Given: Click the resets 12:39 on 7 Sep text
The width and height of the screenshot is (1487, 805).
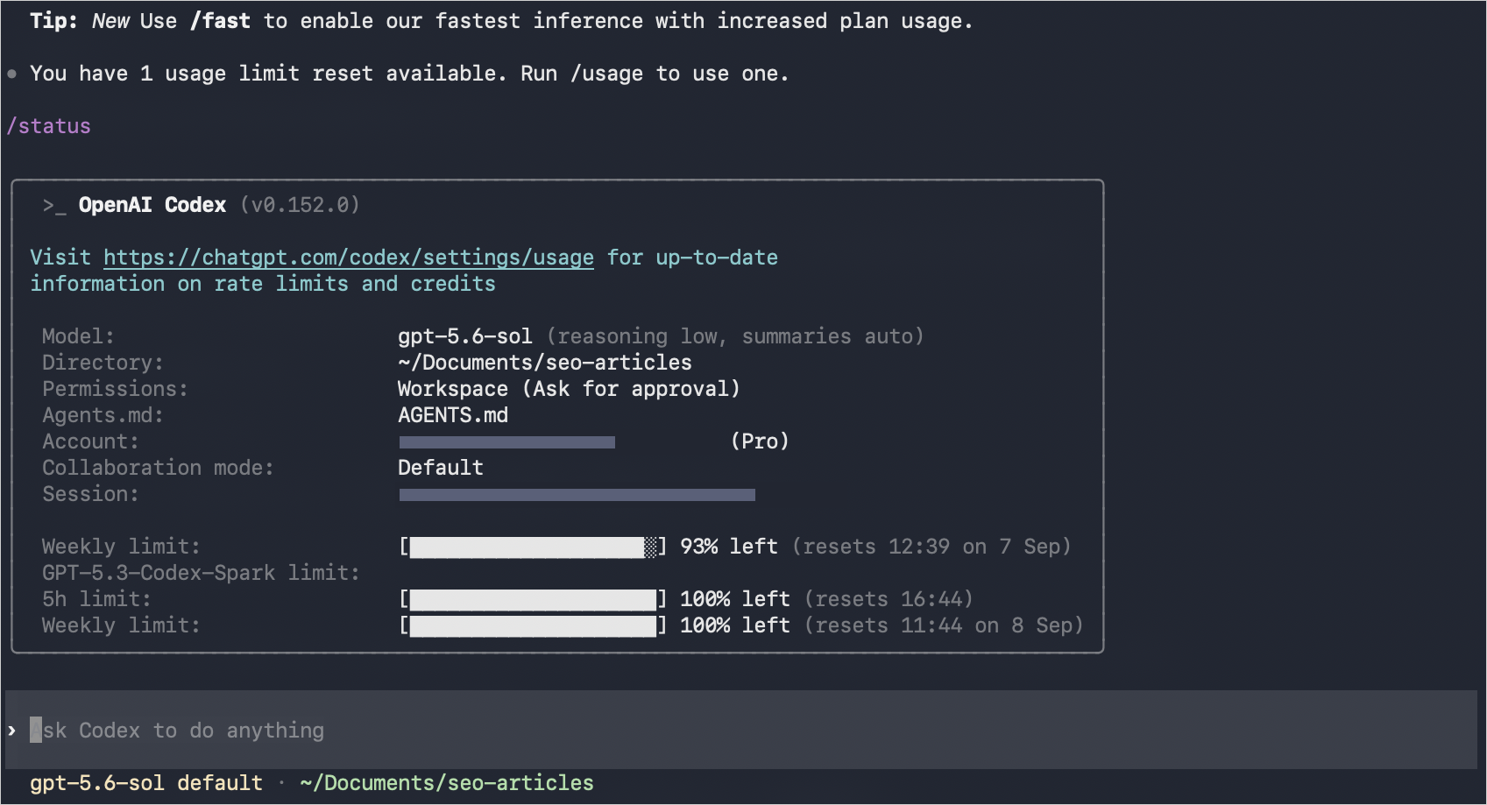Looking at the screenshot, I should coord(931,547).
